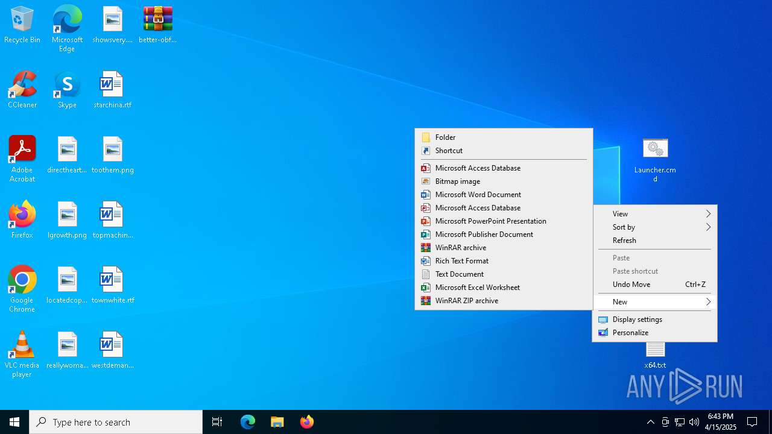The width and height of the screenshot is (772, 434).
Task: Open Personalize from context menu
Action: point(655,333)
